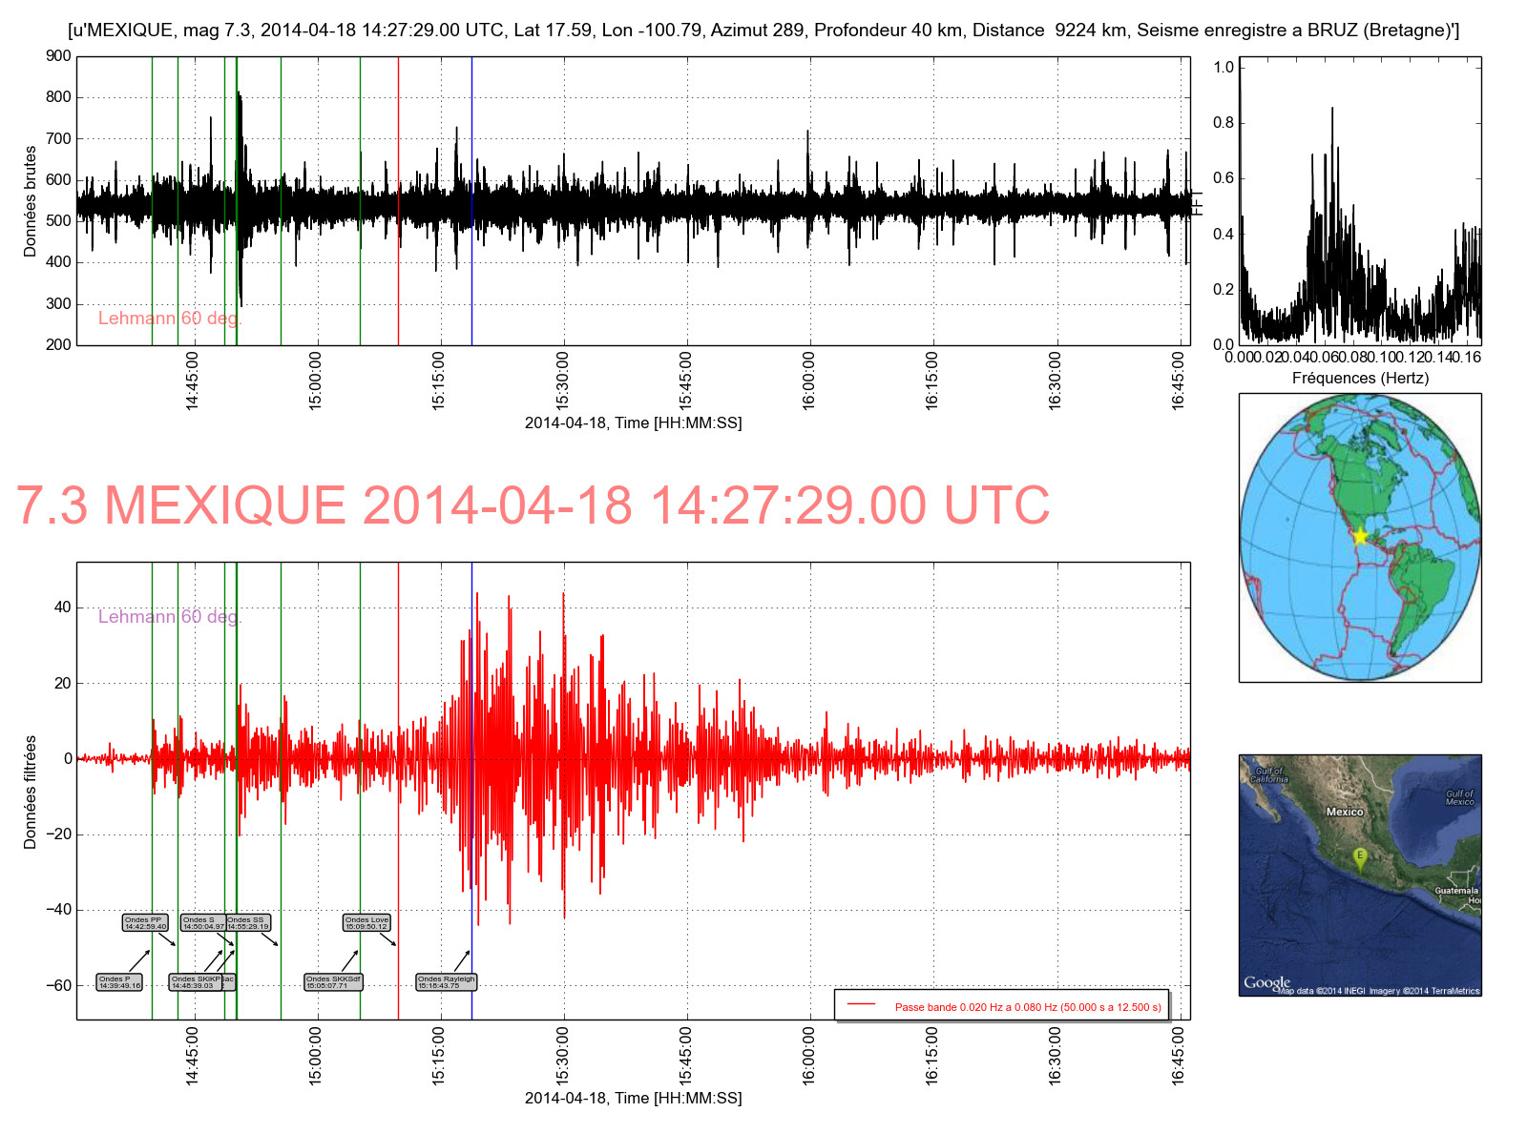Image resolution: width=1527 pixels, height=1133 pixels.
Task: Click the Gulf of Mexico map label
Action: pyautogui.click(x=1459, y=797)
